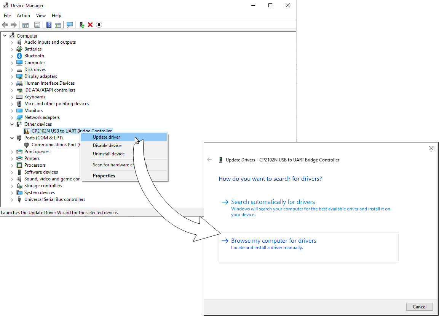Image resolution: width=439 pixels, height=316 pixels.
Task: Open the Help menu
Action: [x=56, y=16]
